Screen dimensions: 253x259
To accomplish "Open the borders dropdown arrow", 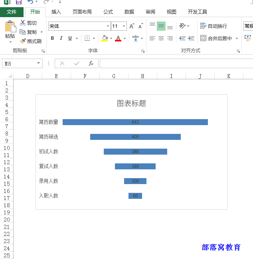I will (x=94, y=38).
